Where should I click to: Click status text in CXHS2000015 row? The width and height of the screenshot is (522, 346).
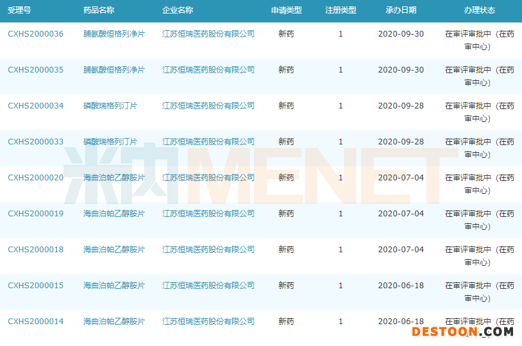pos(480,292)
